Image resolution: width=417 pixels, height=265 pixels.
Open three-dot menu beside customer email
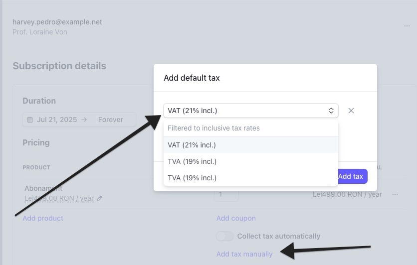(x=407, y=26)
